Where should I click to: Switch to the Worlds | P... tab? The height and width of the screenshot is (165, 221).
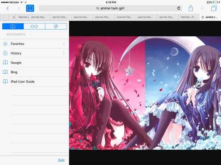(189, 17)
